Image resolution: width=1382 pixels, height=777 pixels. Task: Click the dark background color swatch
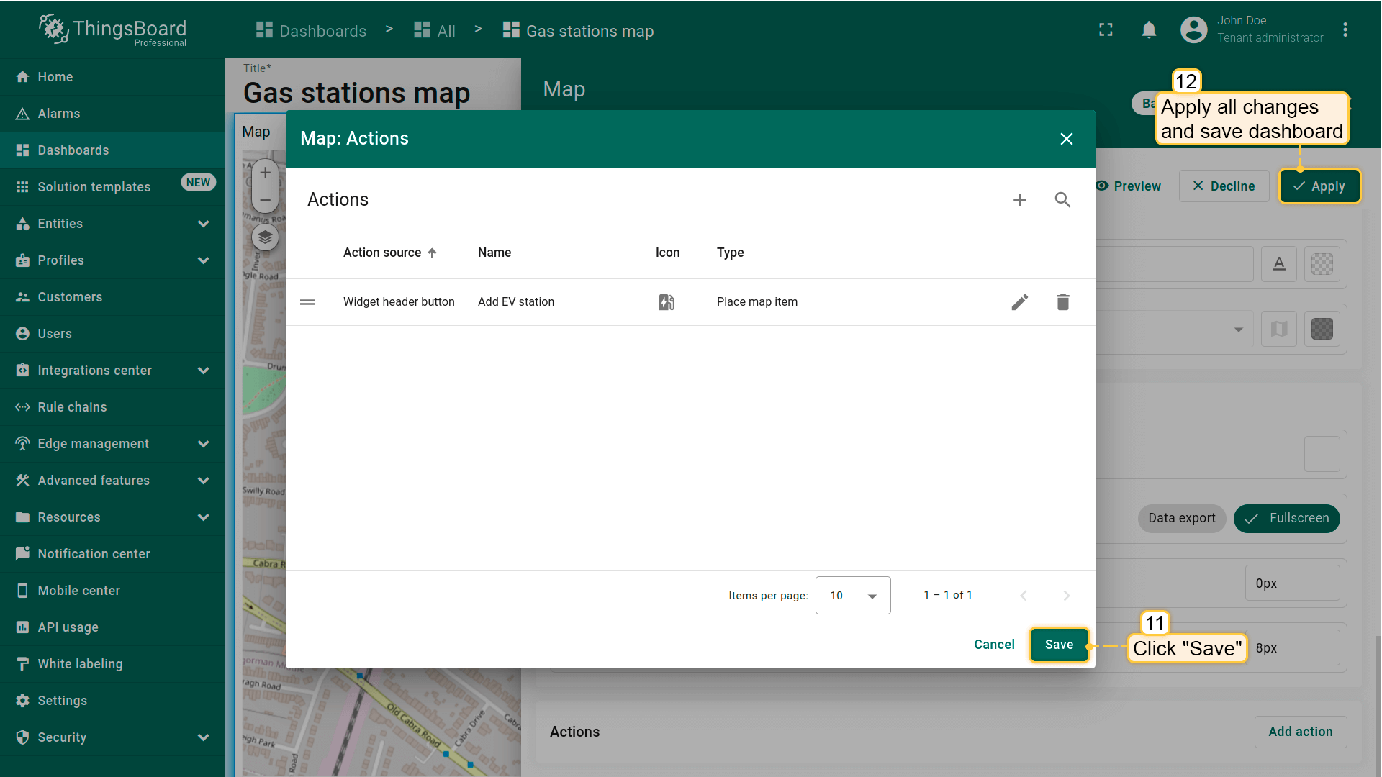1322,329
